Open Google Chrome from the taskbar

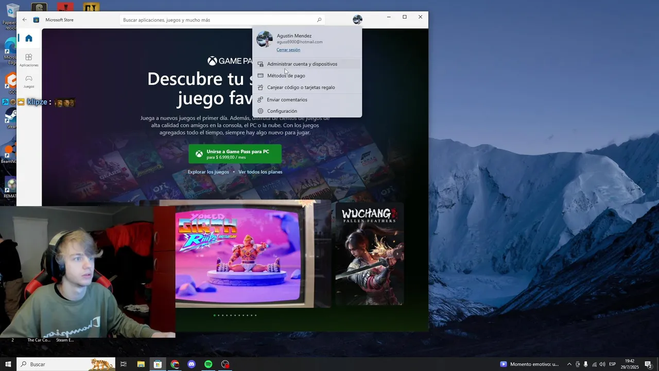point(175,364)
